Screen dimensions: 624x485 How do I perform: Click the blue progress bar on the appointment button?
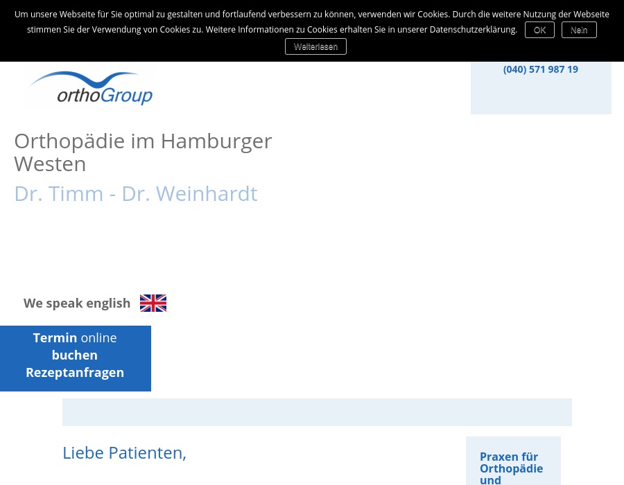[x=75, y=386]
